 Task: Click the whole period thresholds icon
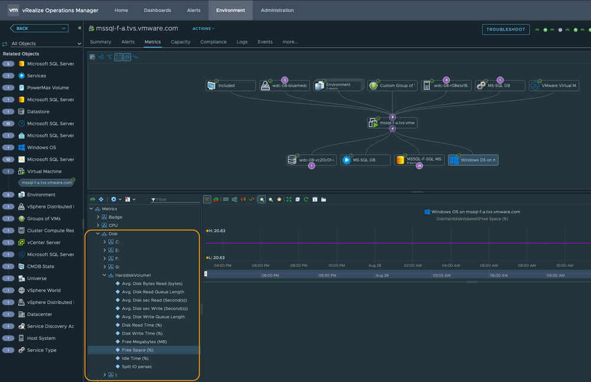pyautogui.click(x=235, y=200)
